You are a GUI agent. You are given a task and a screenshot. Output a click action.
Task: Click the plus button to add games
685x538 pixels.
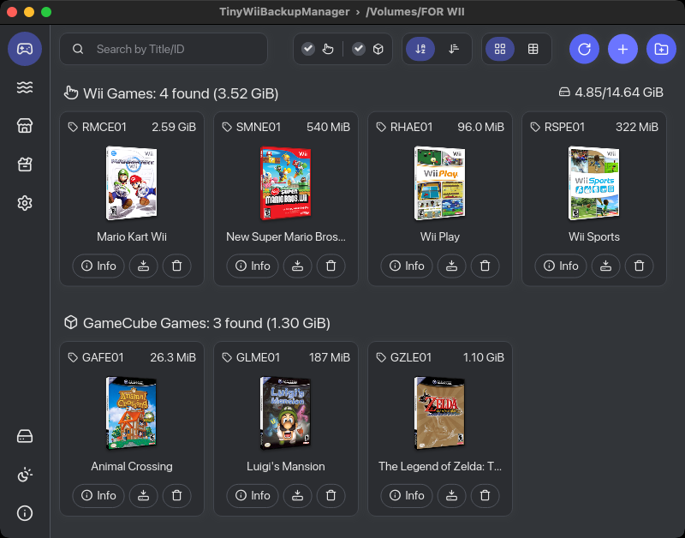tap(622, 49)
